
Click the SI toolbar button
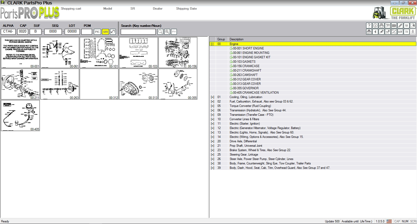[x=406, y=25]
